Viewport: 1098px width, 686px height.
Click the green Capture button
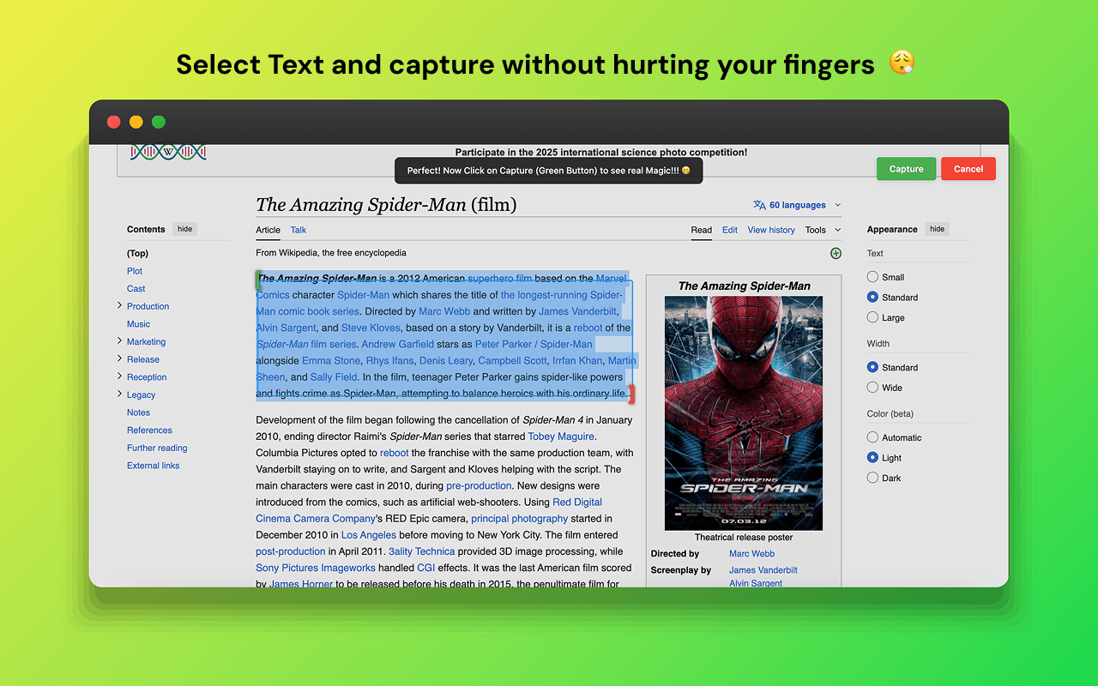906,169
